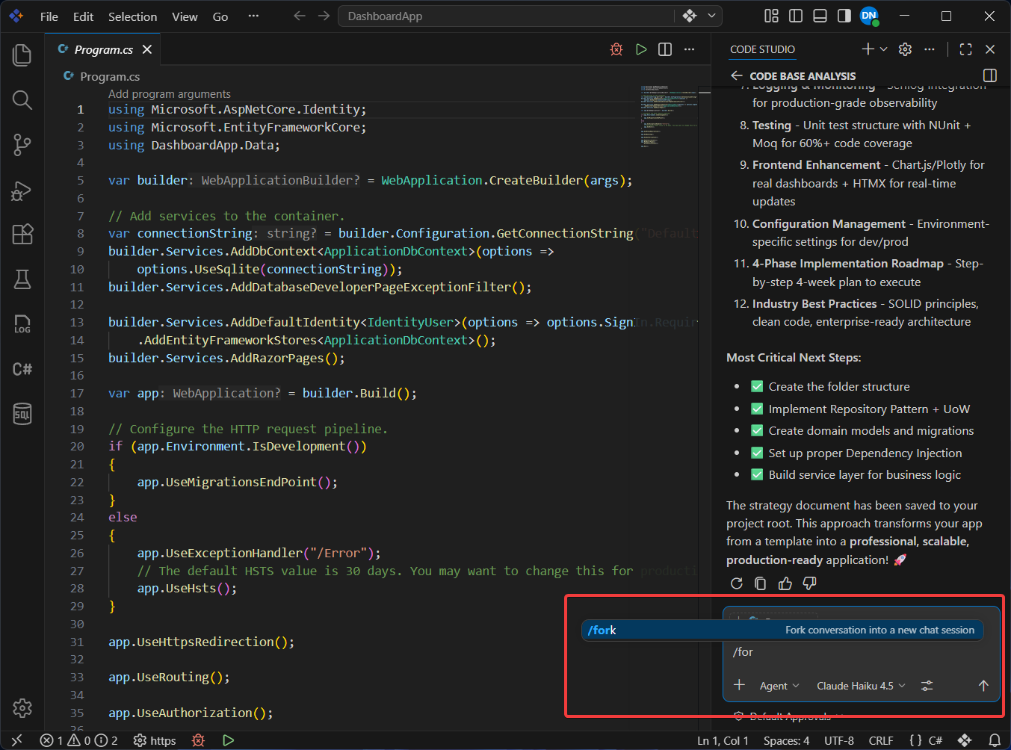Viewport: 1011px width, 750px height.
Task: Run Program.cs with the editor play icon
Action: [x=641, y=49]
